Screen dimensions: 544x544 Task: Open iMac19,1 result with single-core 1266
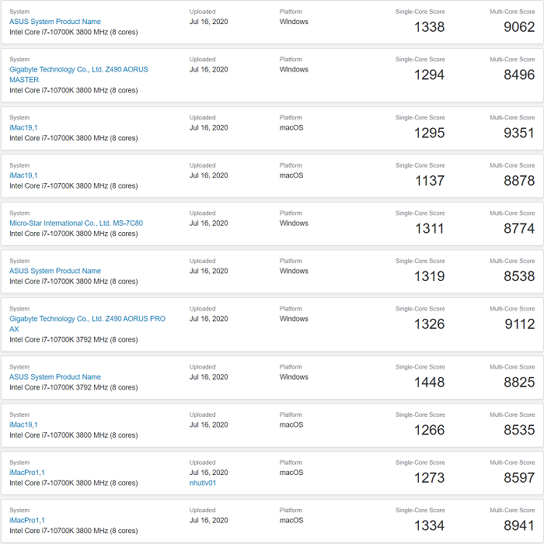click(x=23, y=424)
